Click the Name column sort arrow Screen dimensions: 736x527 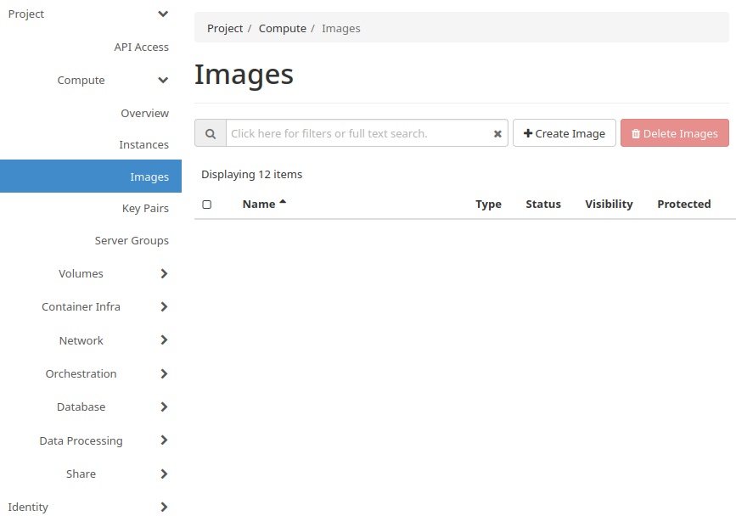283,203
